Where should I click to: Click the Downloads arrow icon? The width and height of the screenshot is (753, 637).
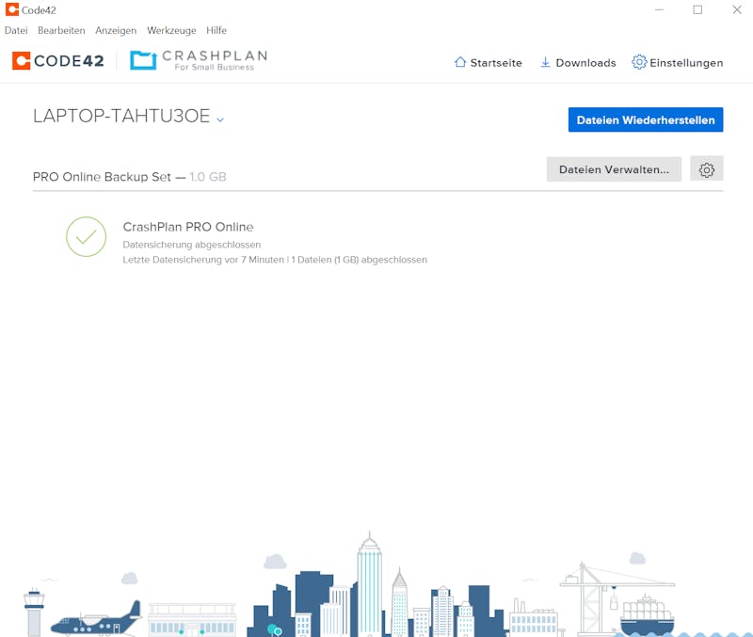pyautogui.click(x=545, y=62)
